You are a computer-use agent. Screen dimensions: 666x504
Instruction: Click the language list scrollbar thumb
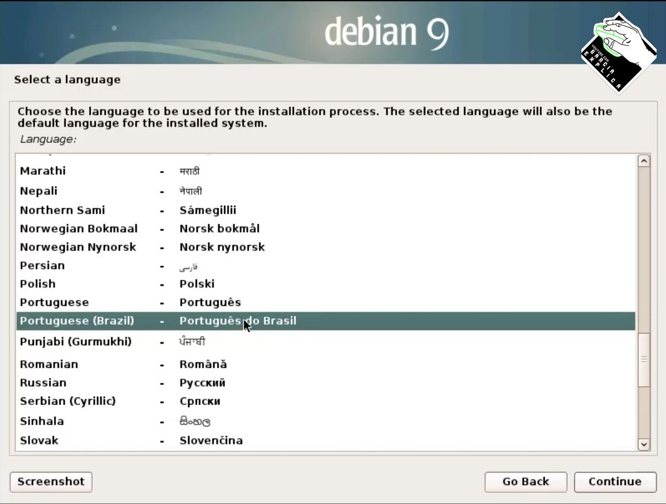point(644,360)
